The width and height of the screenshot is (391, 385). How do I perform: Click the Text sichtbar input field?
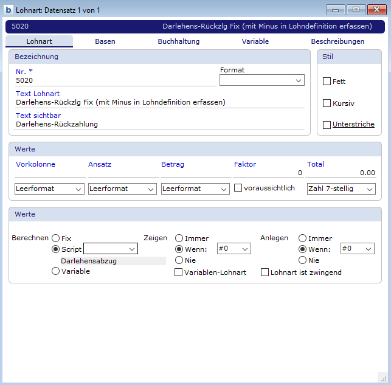click(x=159, y=125)
